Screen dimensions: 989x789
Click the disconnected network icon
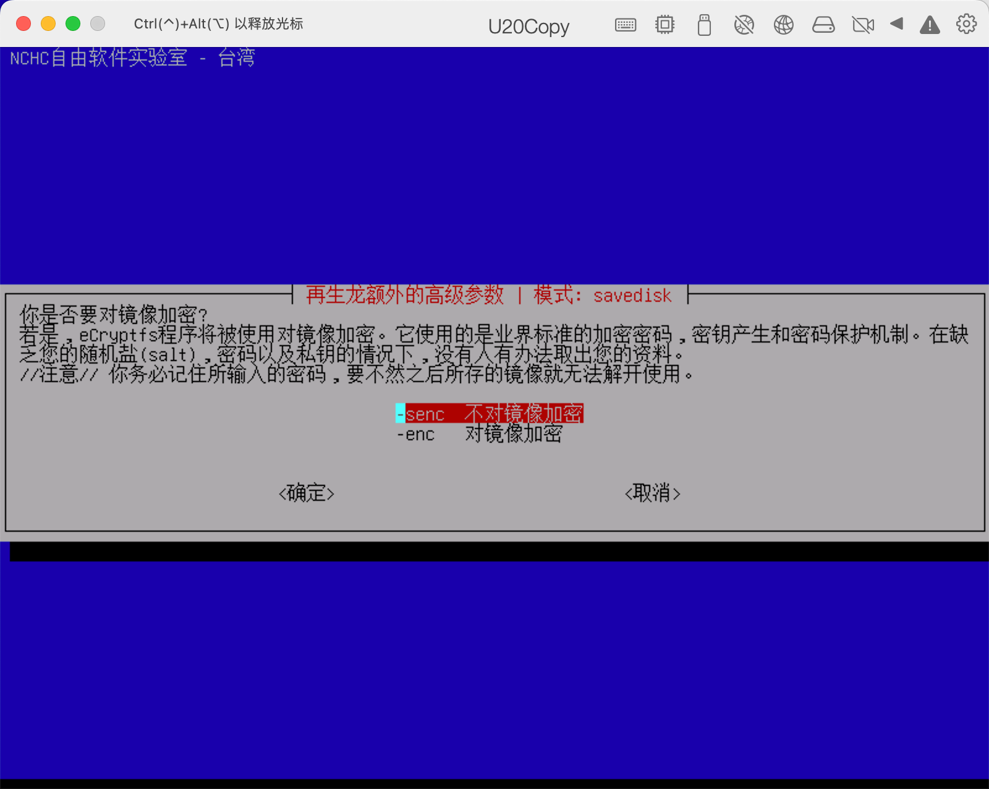(744, 25)
